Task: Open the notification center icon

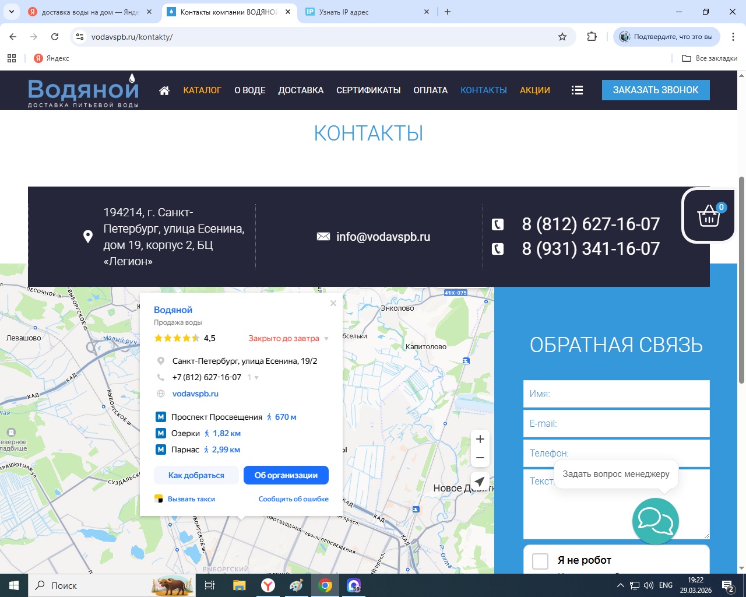Action: pyautogui.click(x=727, y=585)
